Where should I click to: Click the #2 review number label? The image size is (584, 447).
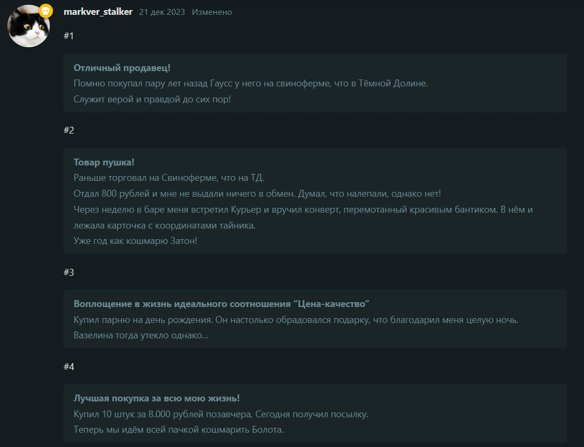click(69, 130)
